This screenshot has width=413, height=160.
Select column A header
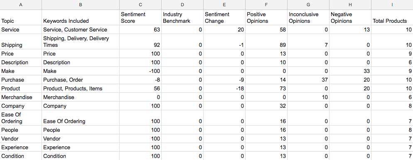pyautogui.click(x=21, y=5)
